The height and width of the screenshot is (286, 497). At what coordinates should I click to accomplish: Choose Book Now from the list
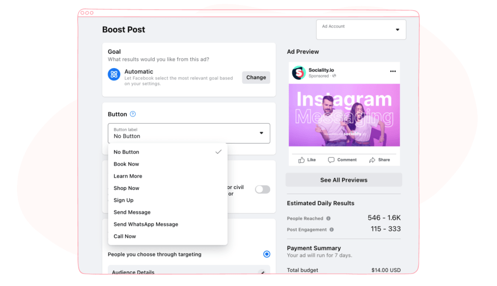(167, 164)
